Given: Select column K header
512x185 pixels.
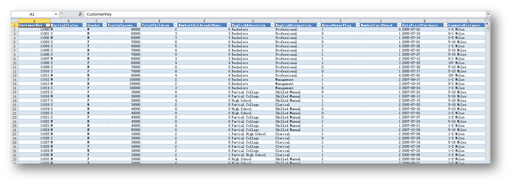Looking at the screenshot, I should click(x=425, y=20).
